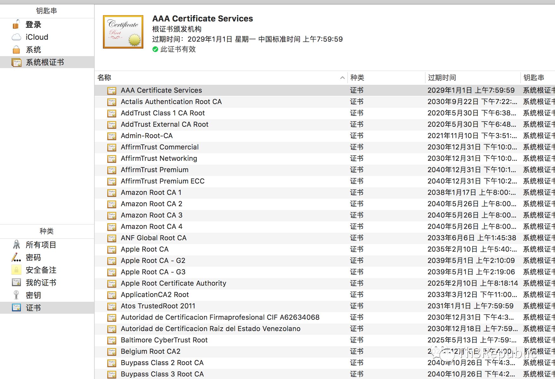Select the Apple Root CA - G3 row
The height and width of the screenshot is (379, 555).
(x=325, y=272)
